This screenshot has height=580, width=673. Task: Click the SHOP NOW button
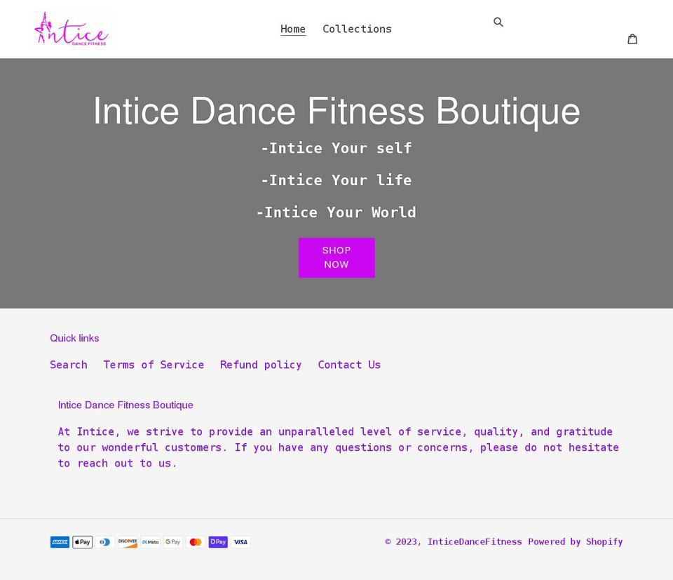336,257
